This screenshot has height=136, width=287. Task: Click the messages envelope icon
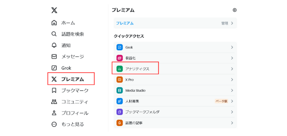(x=54, y=57)
